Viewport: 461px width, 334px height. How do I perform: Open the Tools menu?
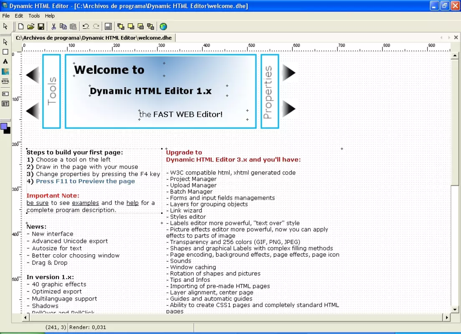tap(34, 15)
